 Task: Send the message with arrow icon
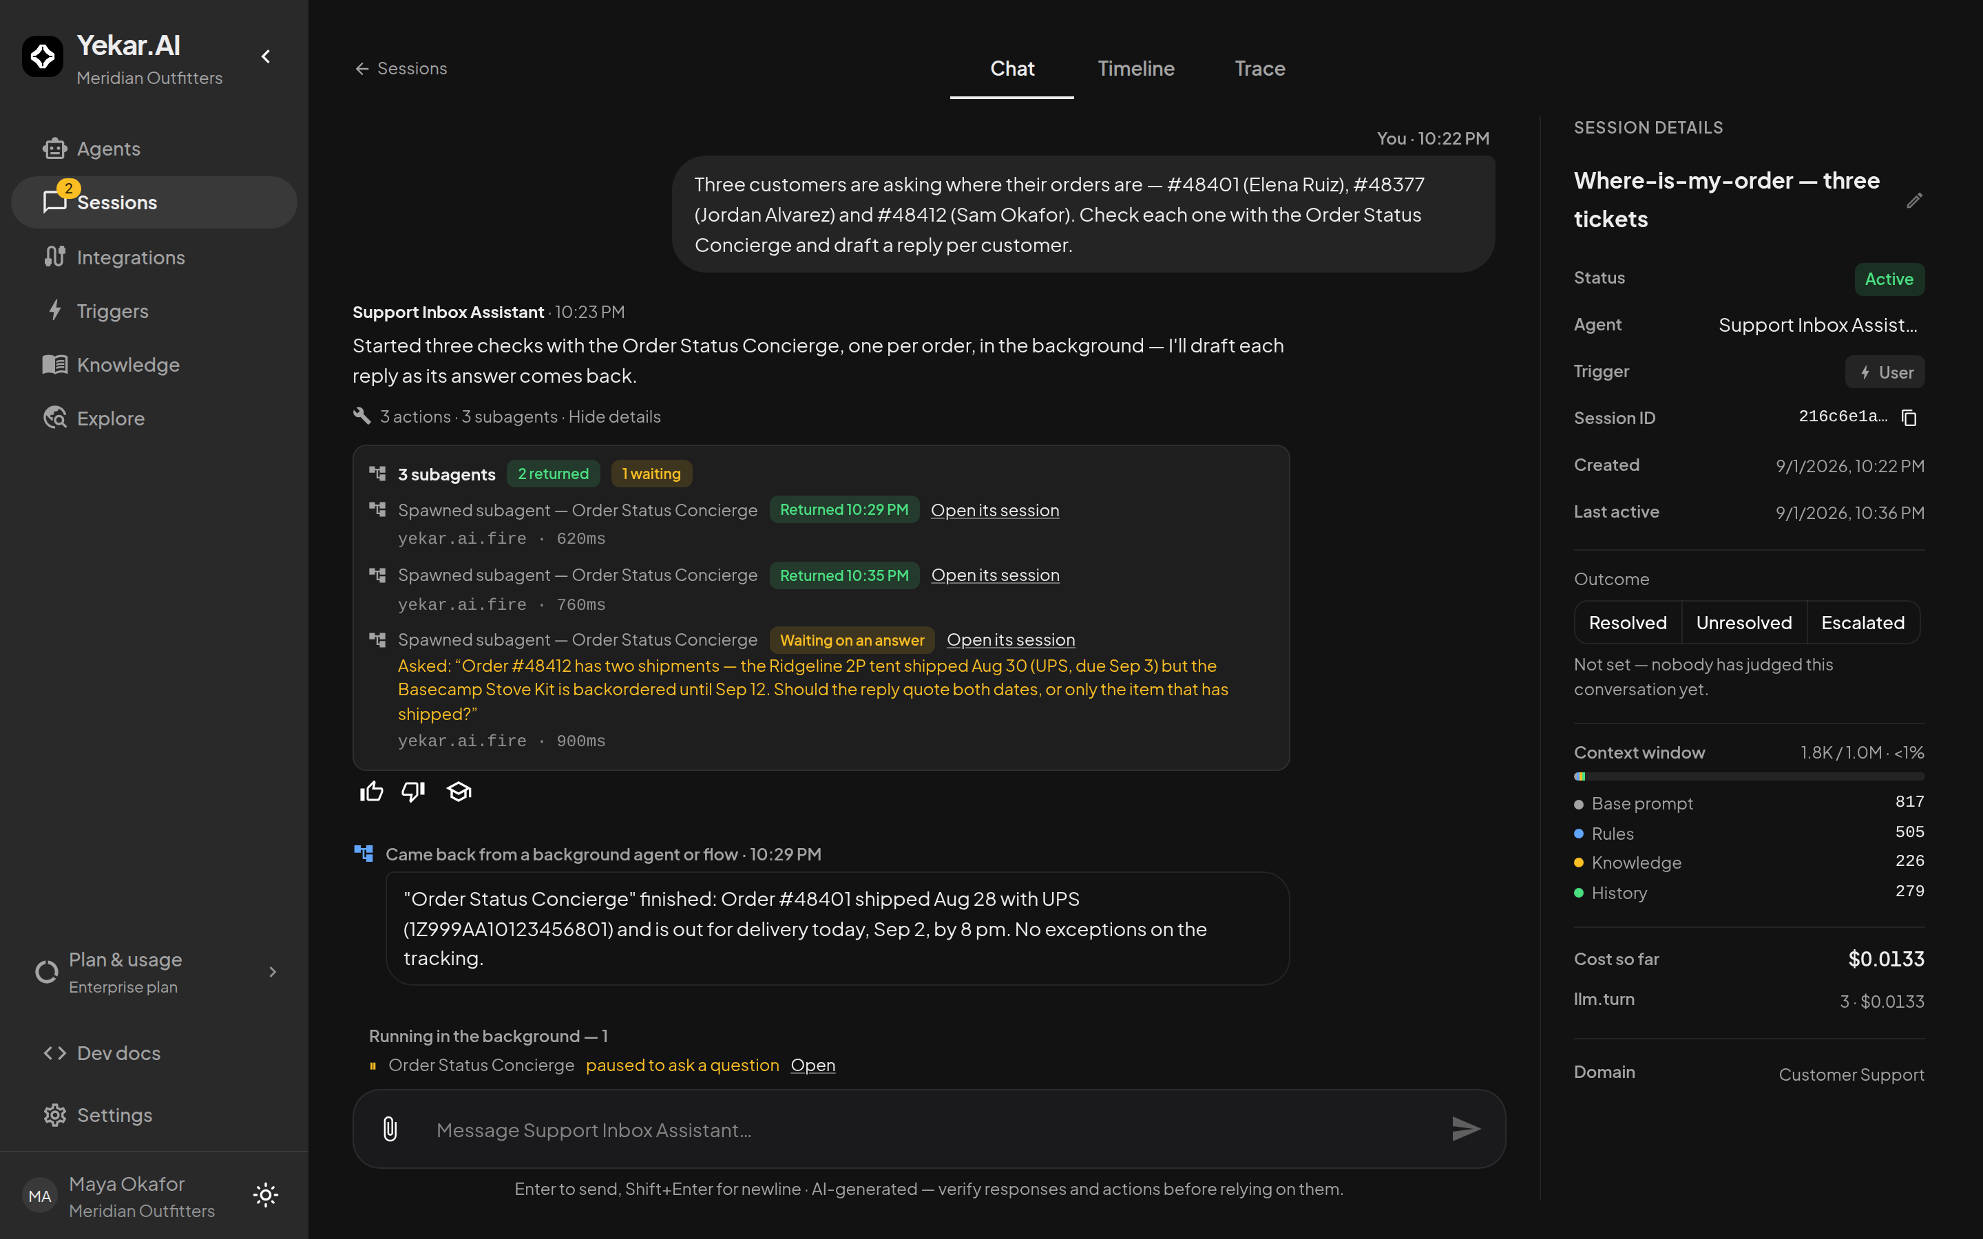(x=1466, y=1129)
